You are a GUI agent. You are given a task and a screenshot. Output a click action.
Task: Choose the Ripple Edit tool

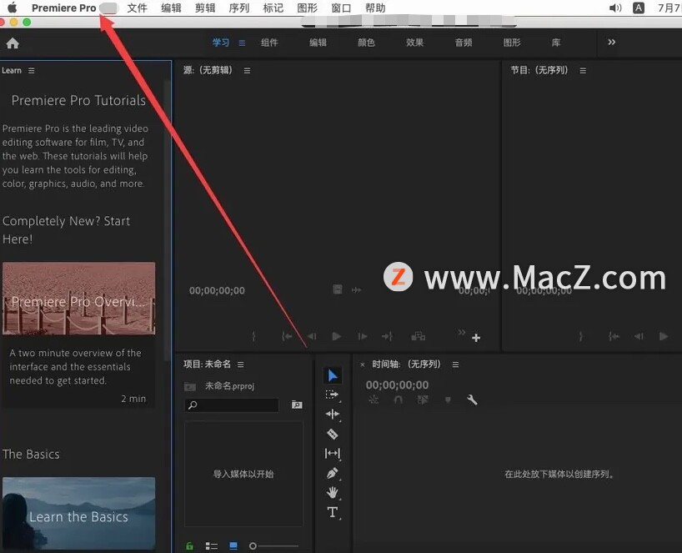coord(333,415)
